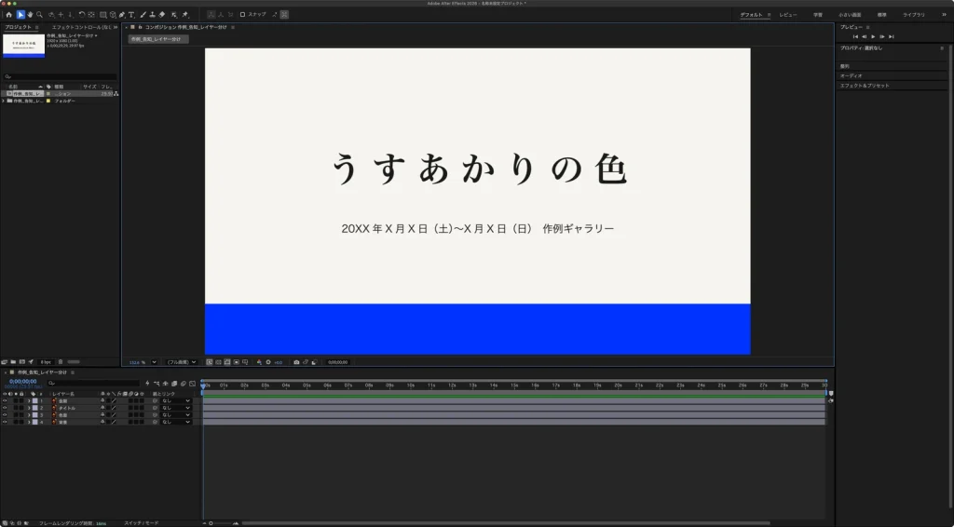
Task: Click the label color swatch of タイトル layer
Action: coord(34,408)
